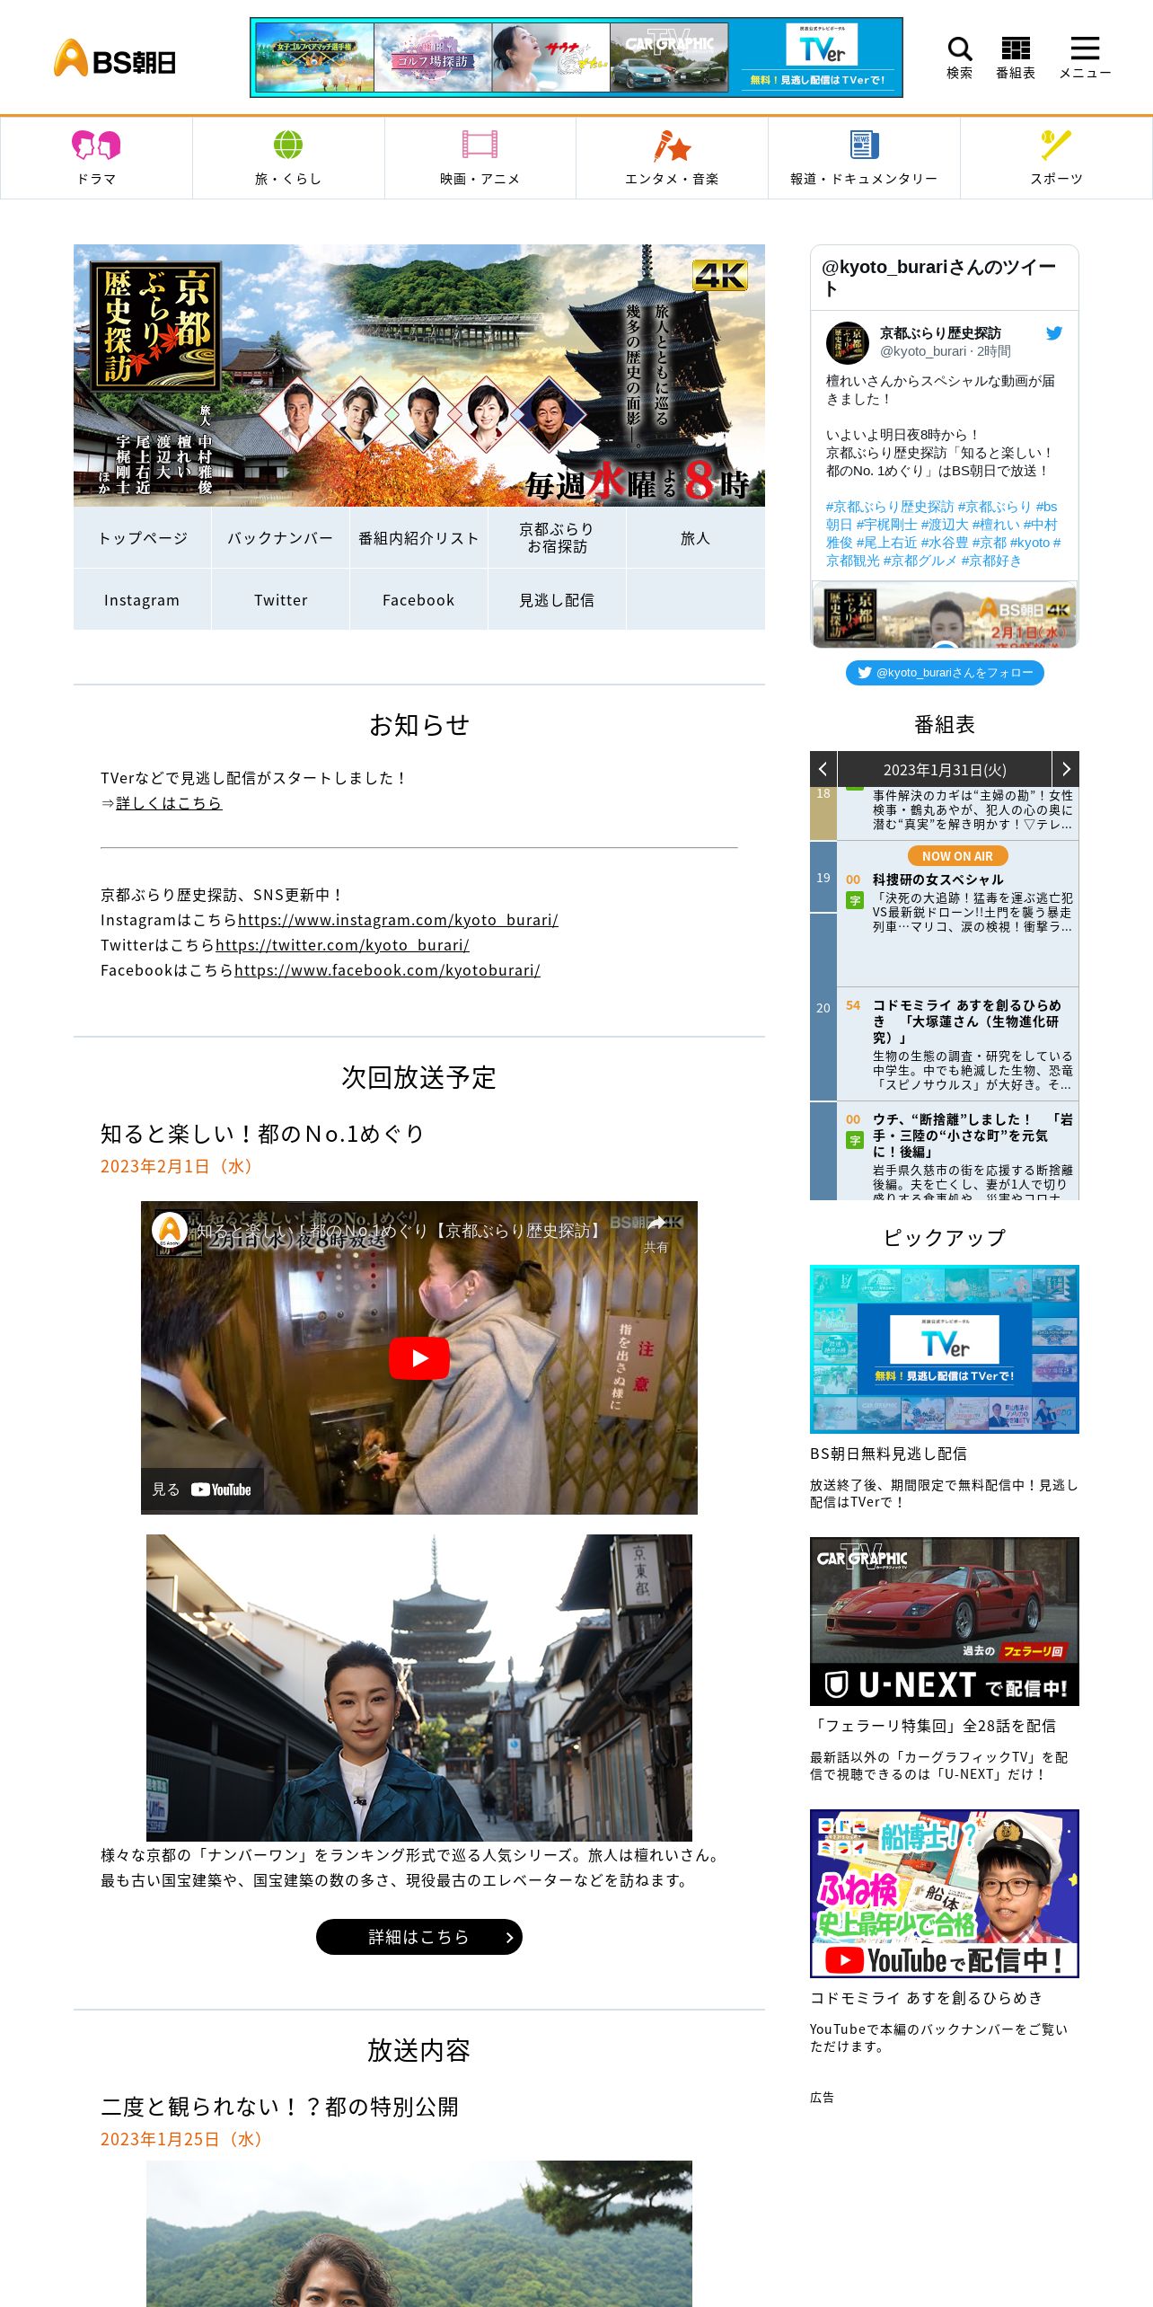Click 詳しくはこちら link
Image resolution: width=1153 pixels, height=2307 pixels.
pyautogui.click(x=169, y=803)
